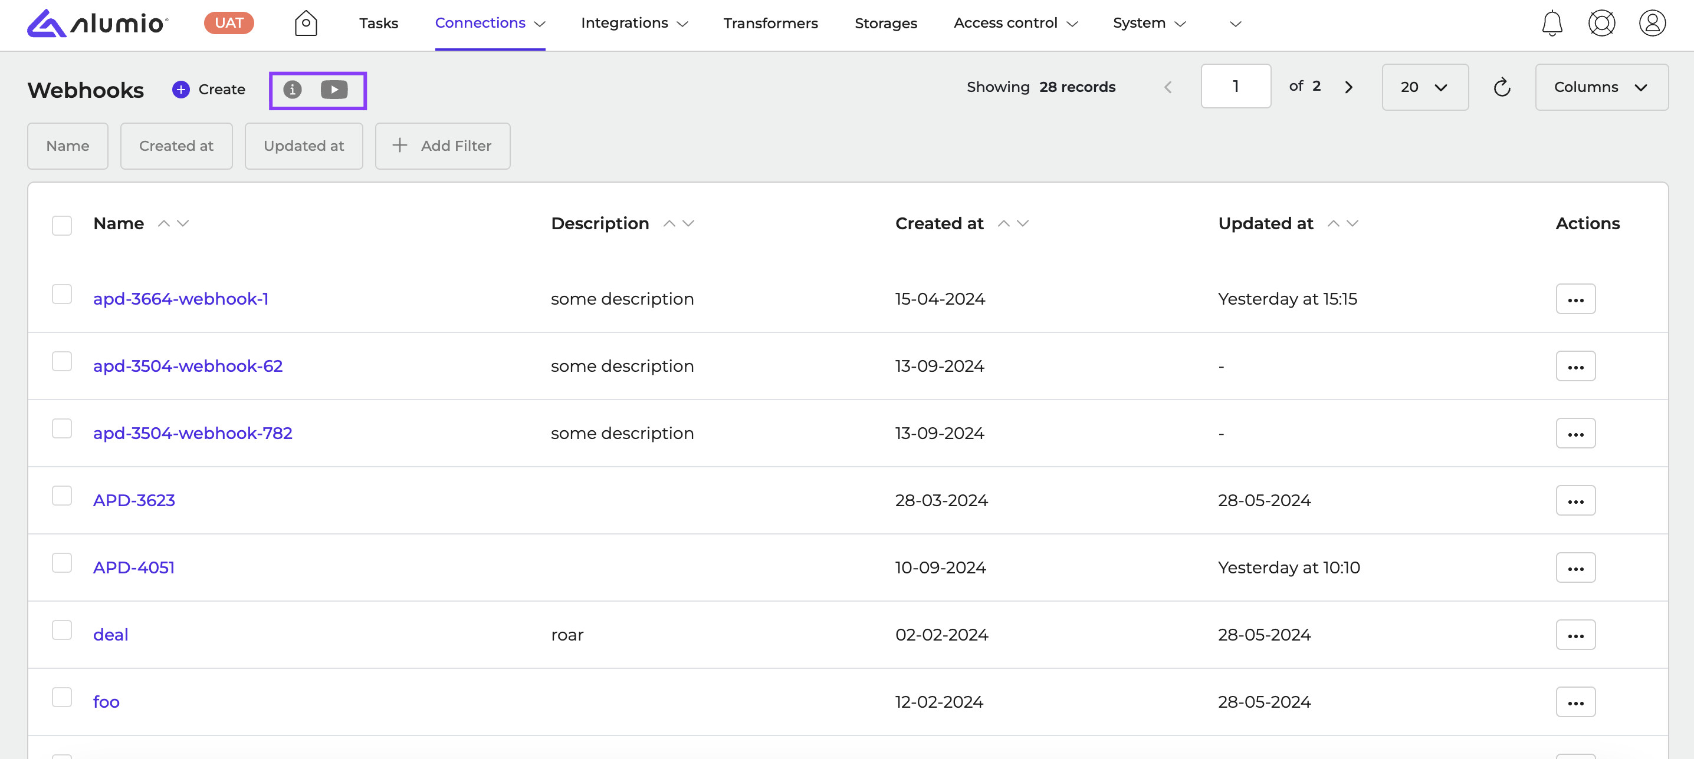This screenshot has width=1694, height=759.
Task: Expand the Access control menu
Action: tap(1015, 24)
